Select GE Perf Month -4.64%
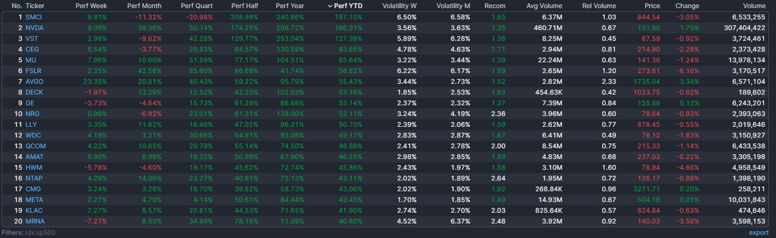The width and height of the screenshot is (776, 238). pos(150,103)
